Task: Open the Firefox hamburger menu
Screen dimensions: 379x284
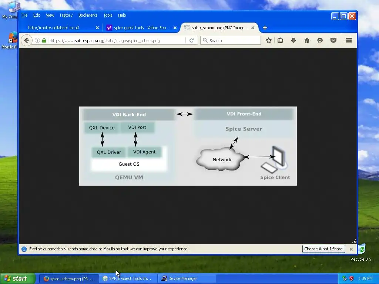Action: click(349, 40)
